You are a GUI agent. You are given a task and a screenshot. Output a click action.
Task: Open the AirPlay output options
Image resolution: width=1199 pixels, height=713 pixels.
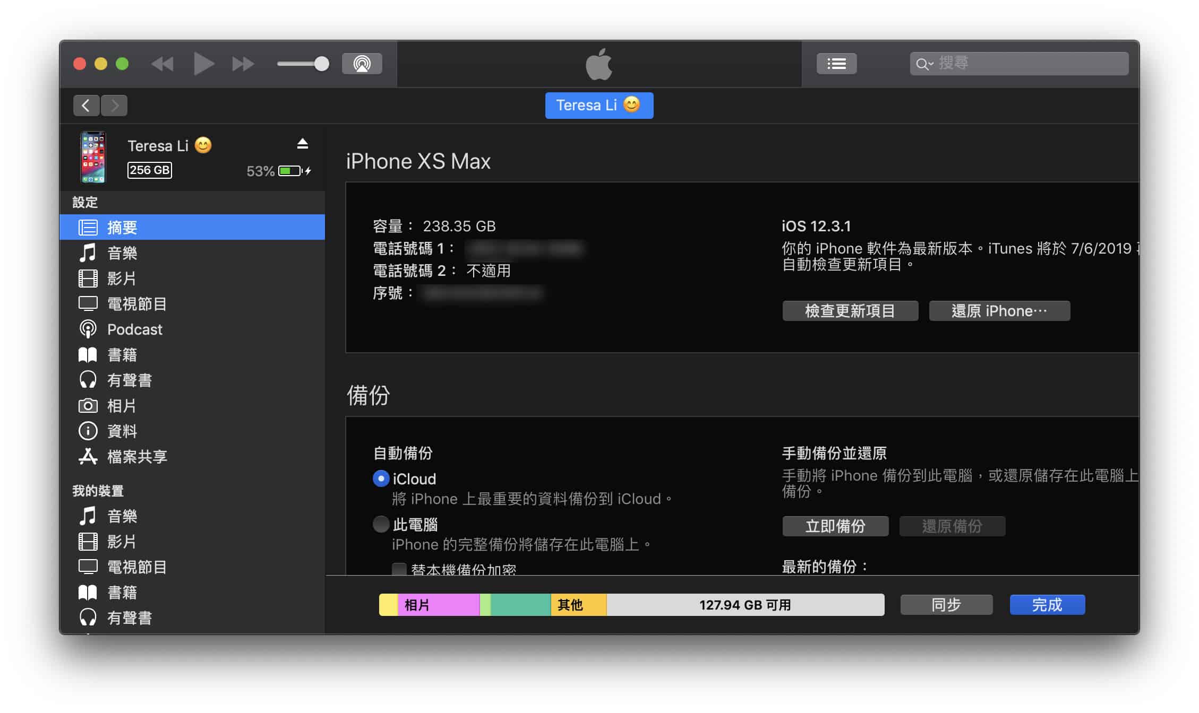(362, 64)
